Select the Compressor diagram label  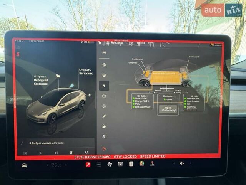(133, 63)
